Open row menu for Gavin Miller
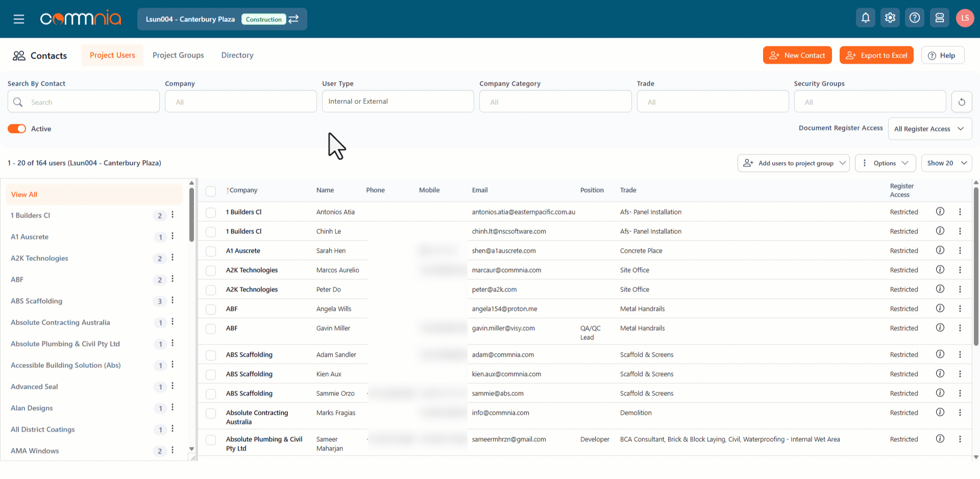This screenshot has height=479, width=980. tap(960, 328)
